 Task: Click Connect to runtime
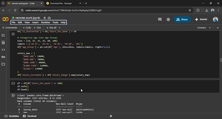(202, 28)
